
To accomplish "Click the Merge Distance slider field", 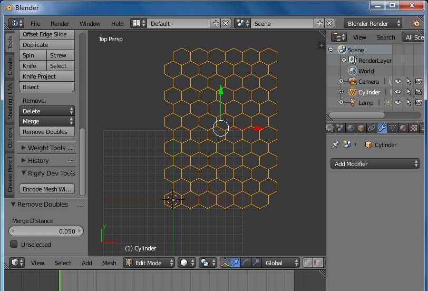I will (46, 231).
